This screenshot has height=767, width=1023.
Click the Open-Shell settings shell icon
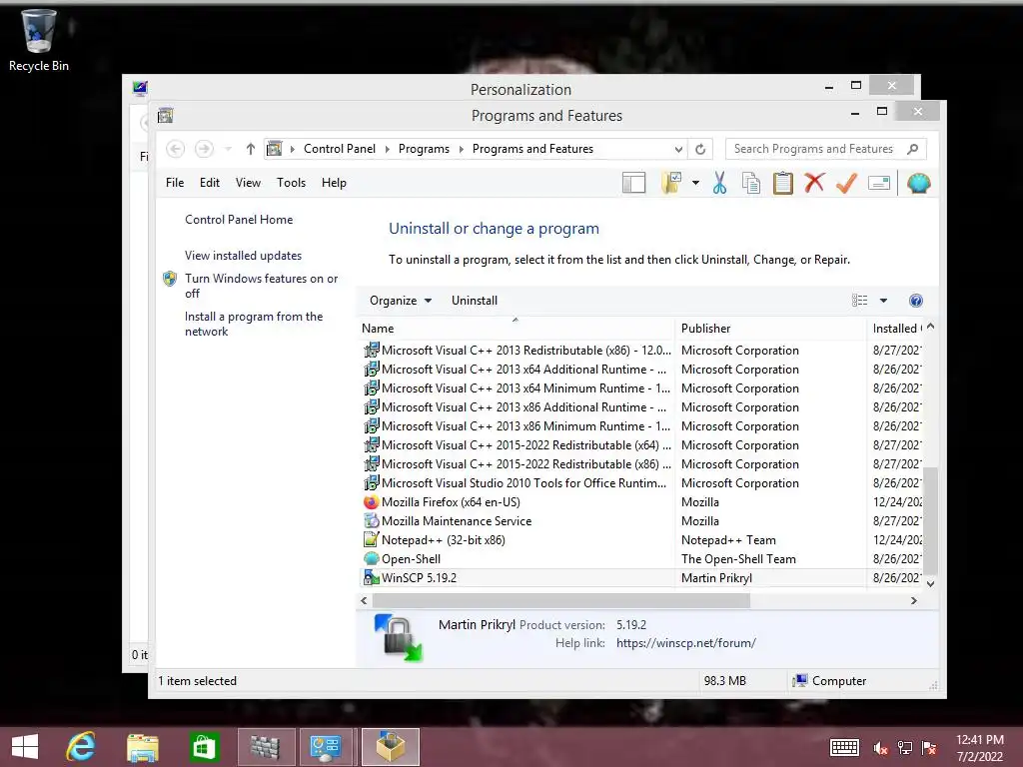pyautogui.click(x=918, y=184)
